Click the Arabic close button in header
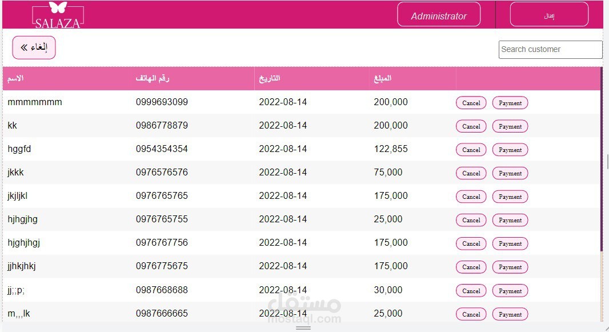Screen dimensions: 609x332 549,14
